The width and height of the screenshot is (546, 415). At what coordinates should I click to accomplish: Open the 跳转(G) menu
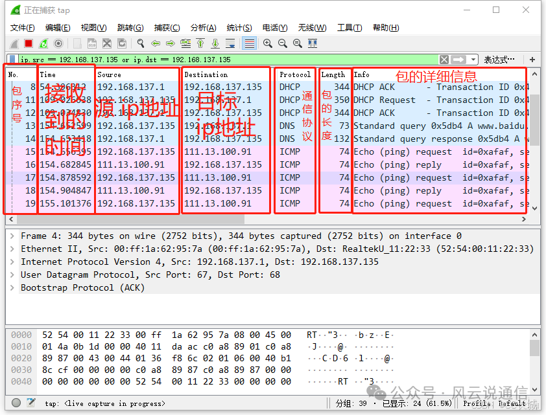130,28
